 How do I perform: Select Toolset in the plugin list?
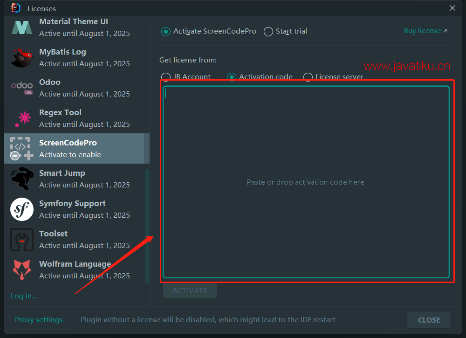[77, 239]
